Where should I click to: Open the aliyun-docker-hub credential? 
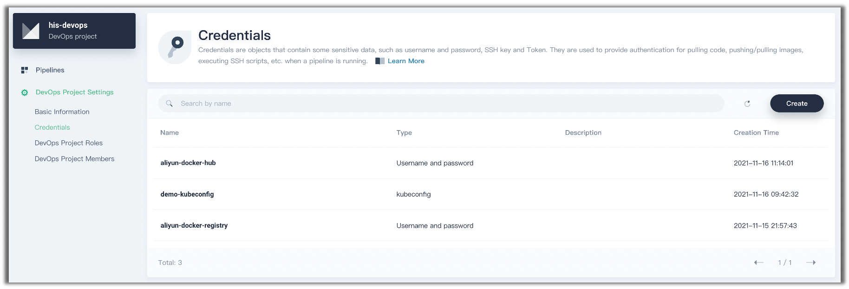tap(188, 163)
